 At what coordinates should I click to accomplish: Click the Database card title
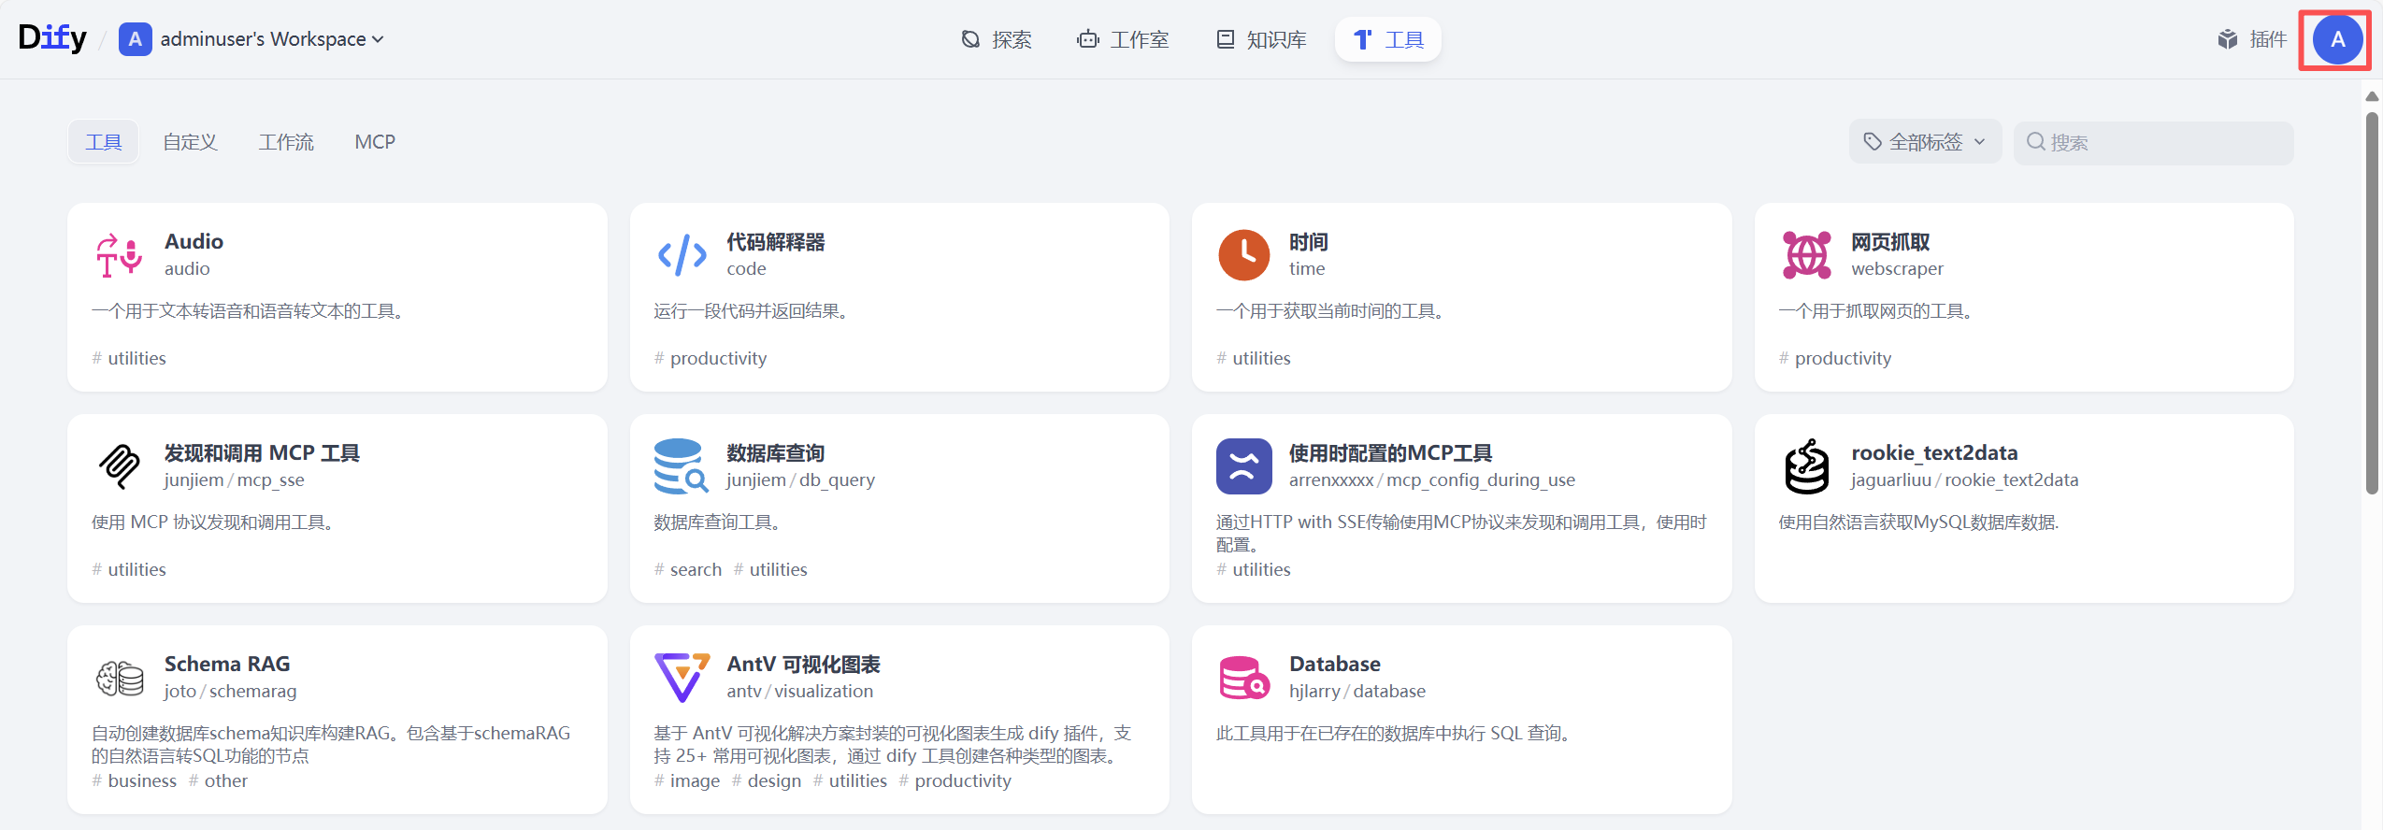[x=1334, y=664]
